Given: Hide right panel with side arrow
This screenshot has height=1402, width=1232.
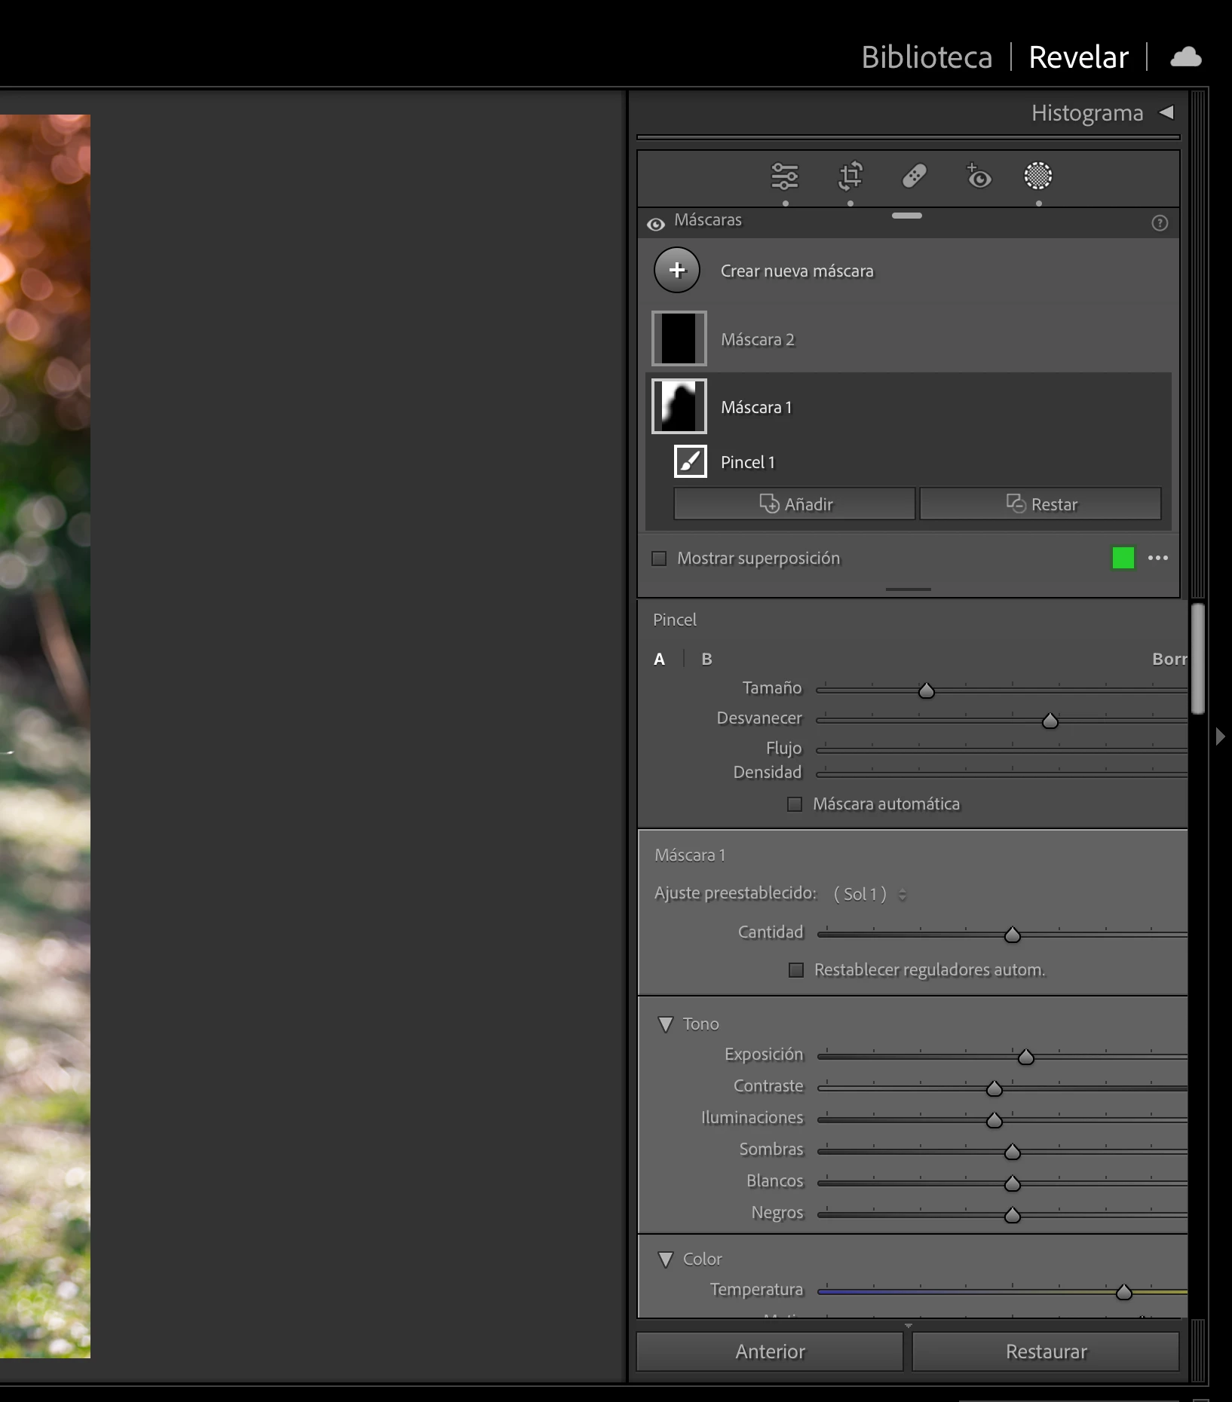Looking at the screenshot, I should pos(1221,736).
